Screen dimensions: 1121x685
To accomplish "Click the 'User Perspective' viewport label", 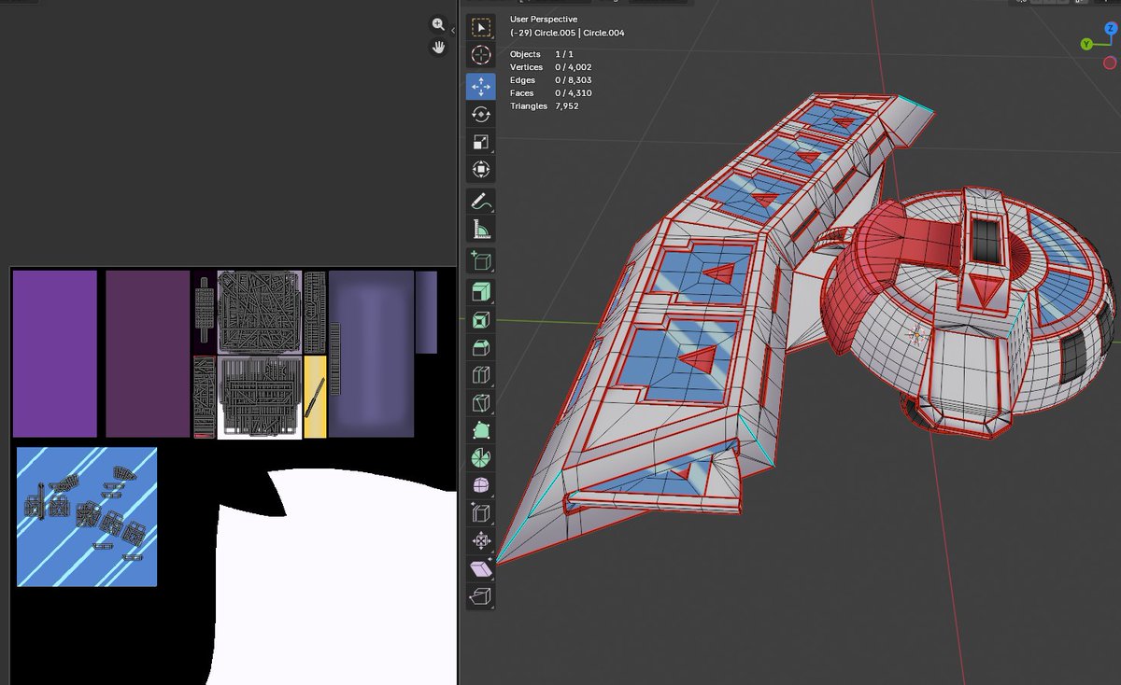I will tap(544, 19).
